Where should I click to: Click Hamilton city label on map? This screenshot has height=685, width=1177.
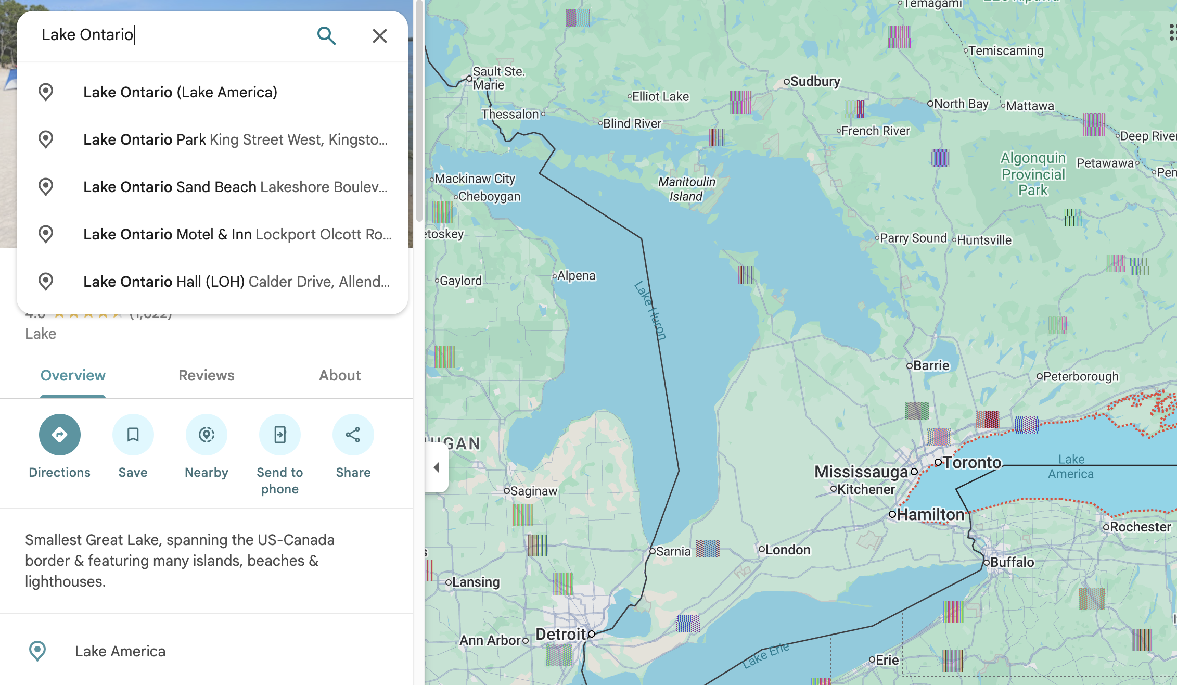(x=930, y=514)
